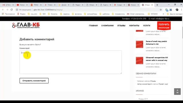The width and height of the screenshot is (183, 103).
Task: Click the email info@glav-kb.ru
Action: [162, 19]
